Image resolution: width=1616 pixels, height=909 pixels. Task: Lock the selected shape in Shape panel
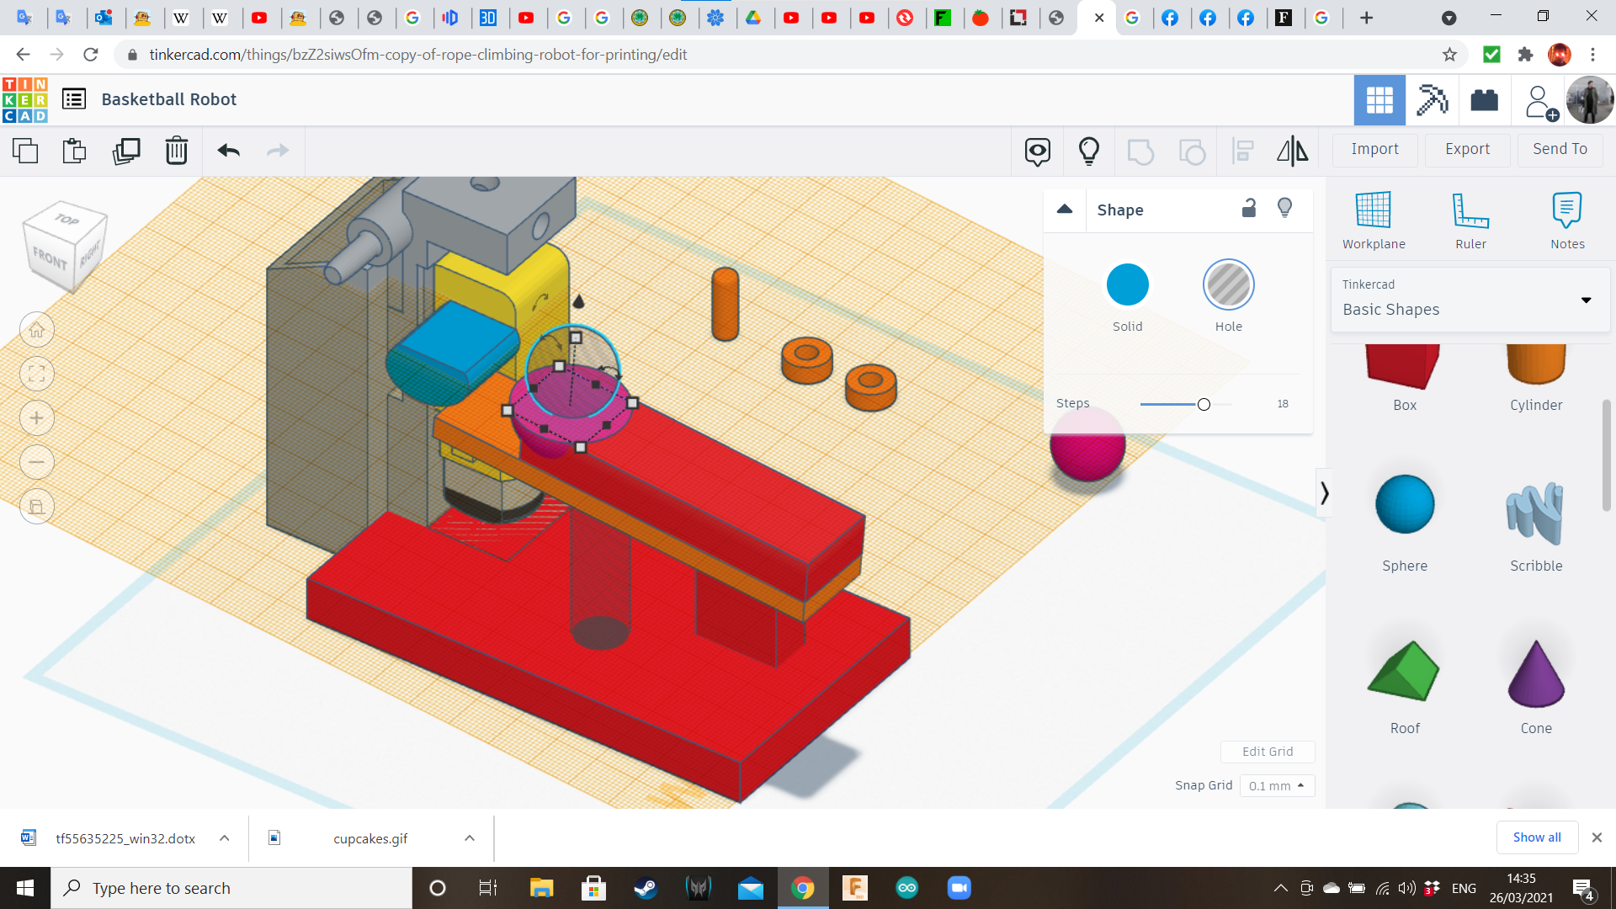(x=1248, y=207)
